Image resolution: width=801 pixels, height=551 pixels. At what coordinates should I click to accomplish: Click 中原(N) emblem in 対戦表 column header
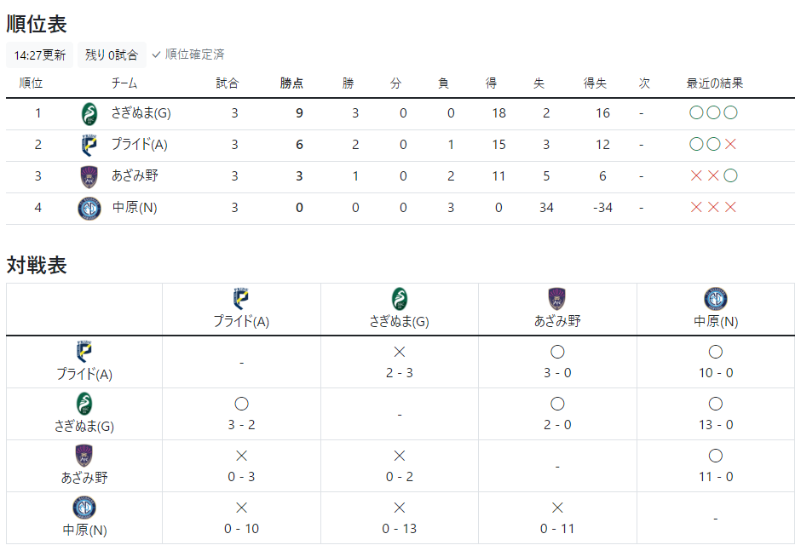point(716,299)
